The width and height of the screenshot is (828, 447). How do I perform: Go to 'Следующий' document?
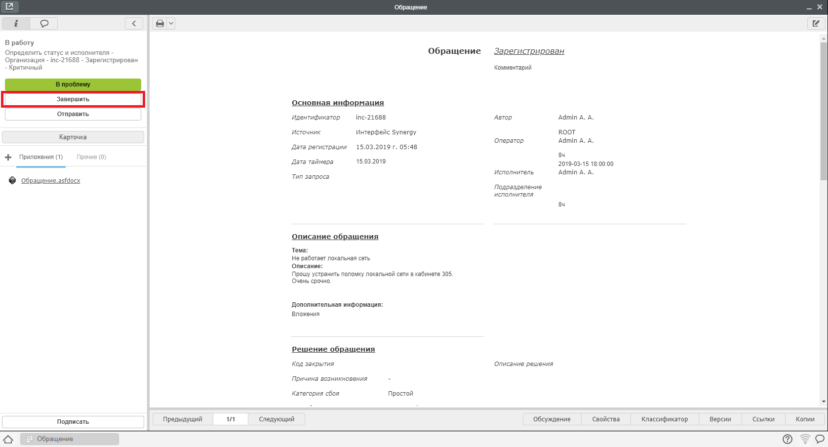point(276,419)
